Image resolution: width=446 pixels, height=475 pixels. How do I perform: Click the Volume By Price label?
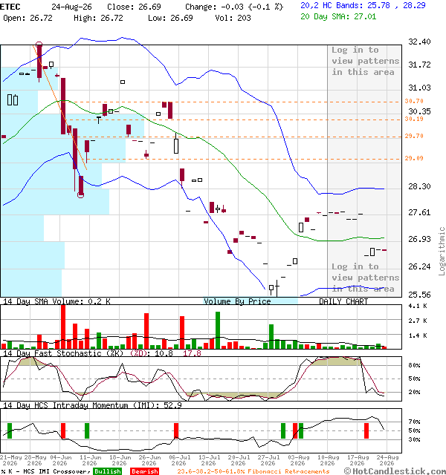point(237,301)
